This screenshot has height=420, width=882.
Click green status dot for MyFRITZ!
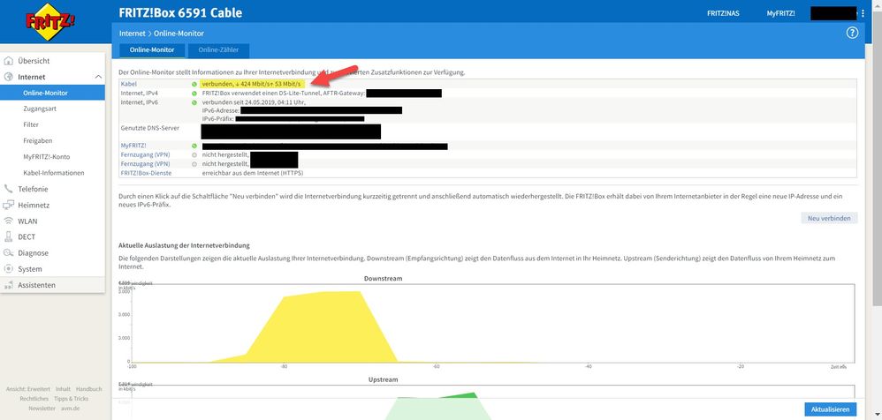tap(194, 146)
